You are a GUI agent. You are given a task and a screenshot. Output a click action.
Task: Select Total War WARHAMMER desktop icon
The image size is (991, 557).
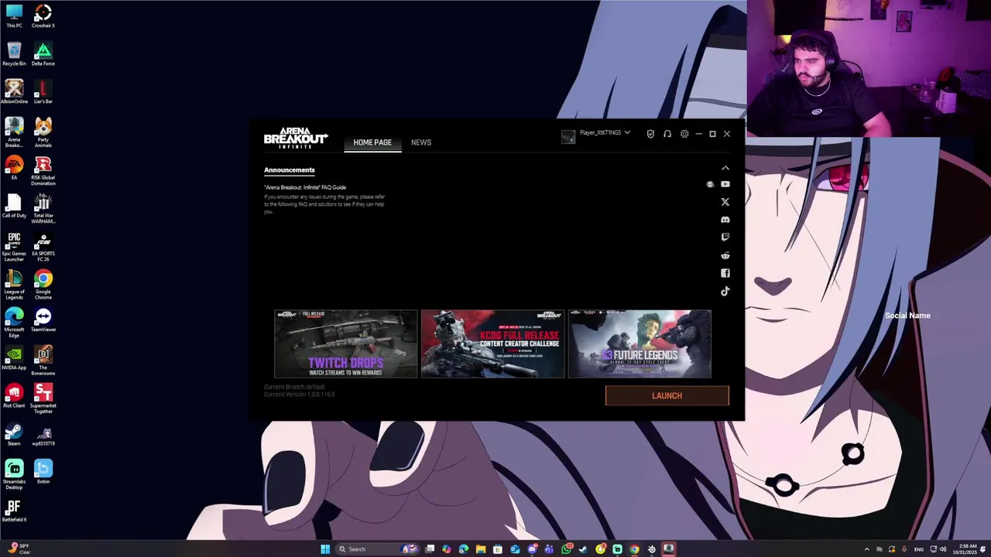pos(43,209)
